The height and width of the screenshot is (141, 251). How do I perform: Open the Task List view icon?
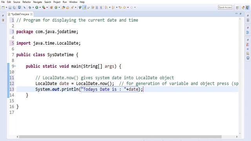248,20
